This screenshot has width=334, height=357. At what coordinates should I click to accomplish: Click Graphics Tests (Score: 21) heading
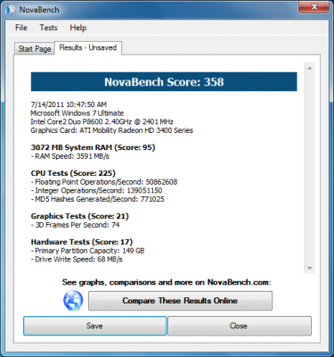point(80,216)
